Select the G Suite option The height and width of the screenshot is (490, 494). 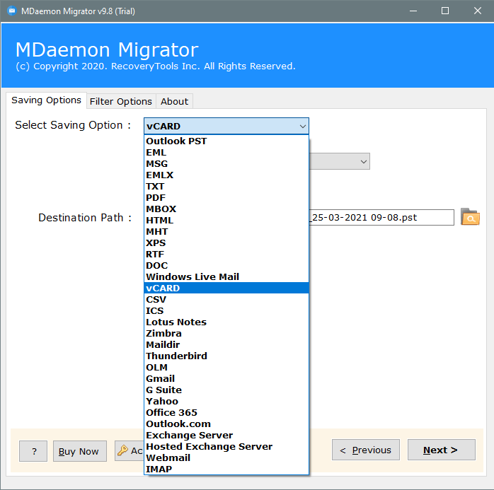(226, 390)
